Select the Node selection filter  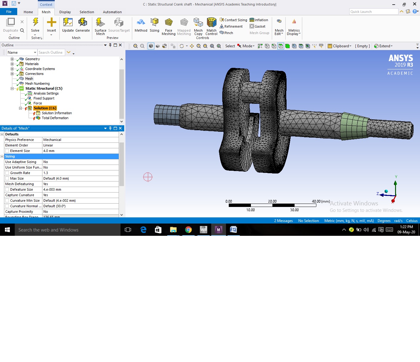pos(294,46)
